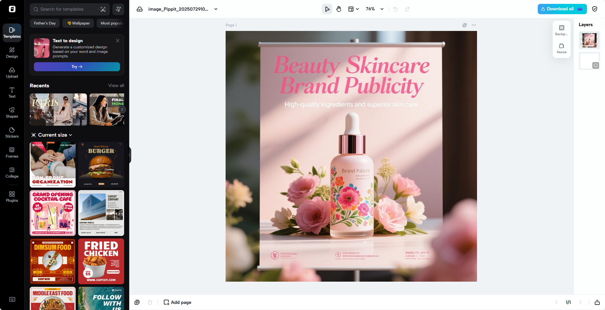Image resolution: width=605 pixels, height=310 pixels.
Task: Open the Shapes panel
Action: 12,112
